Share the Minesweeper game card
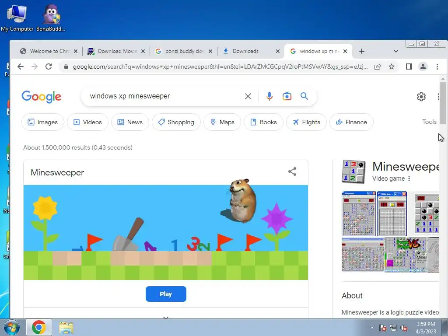This screenshot has width=448, height=336. (292, 171)
